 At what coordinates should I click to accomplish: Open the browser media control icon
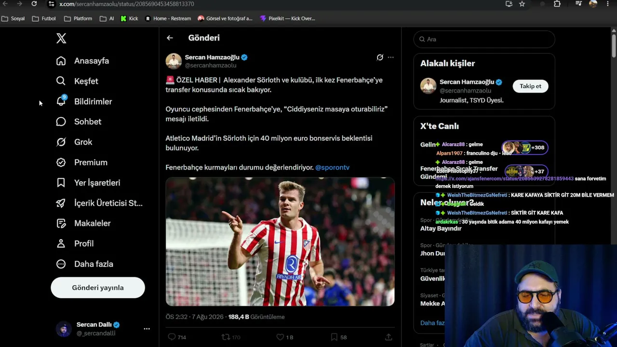coord(579,4)
